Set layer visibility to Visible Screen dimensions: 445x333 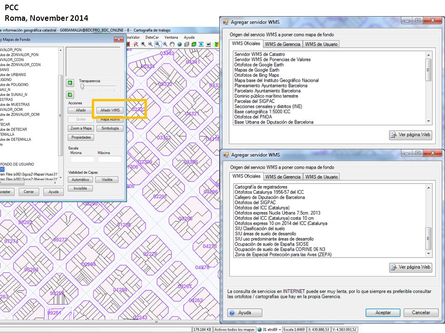point(107,179)
